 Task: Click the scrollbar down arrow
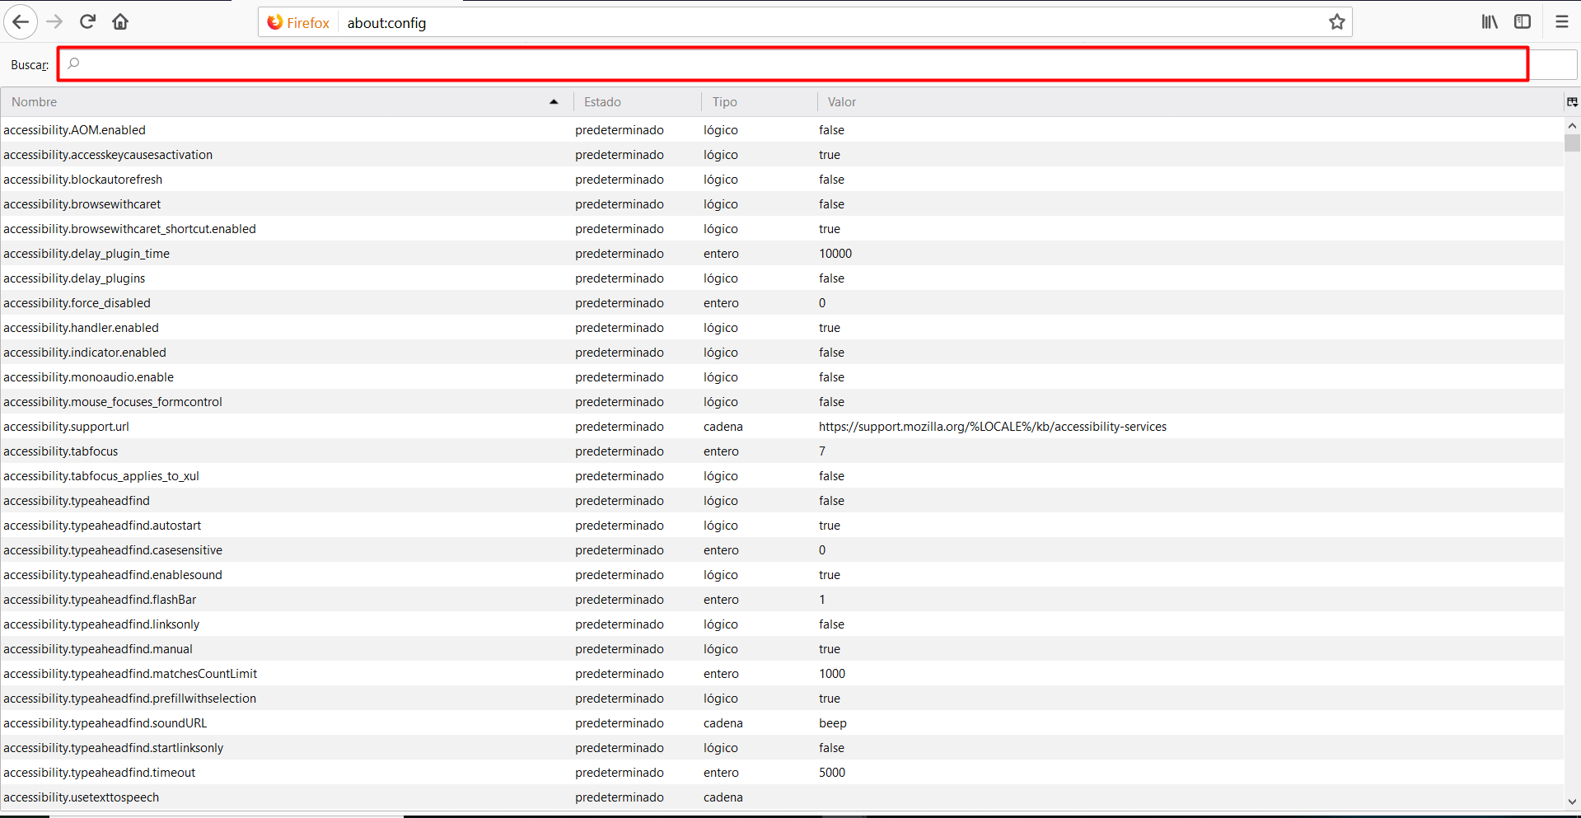click(1572, 802)
